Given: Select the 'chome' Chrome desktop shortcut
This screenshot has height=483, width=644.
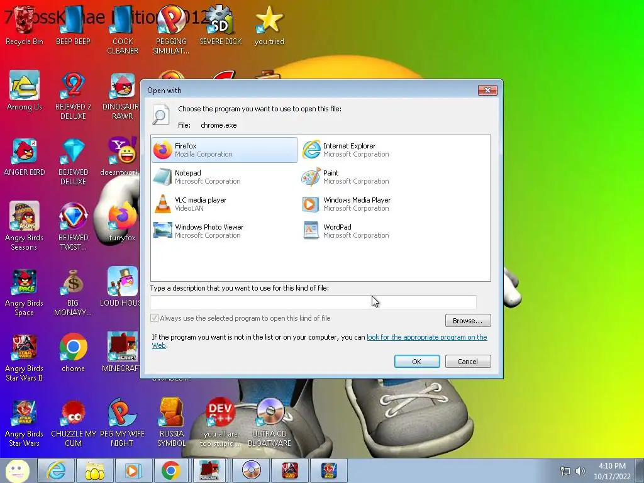Looking at the screenshot, I should pyautogui.click(x=73, y=352).
